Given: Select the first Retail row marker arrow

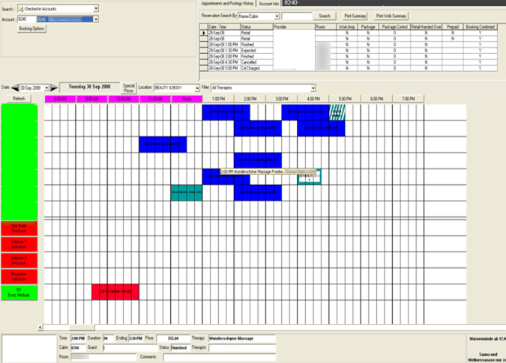Looking at the screenshot, I should coord(204,33).
